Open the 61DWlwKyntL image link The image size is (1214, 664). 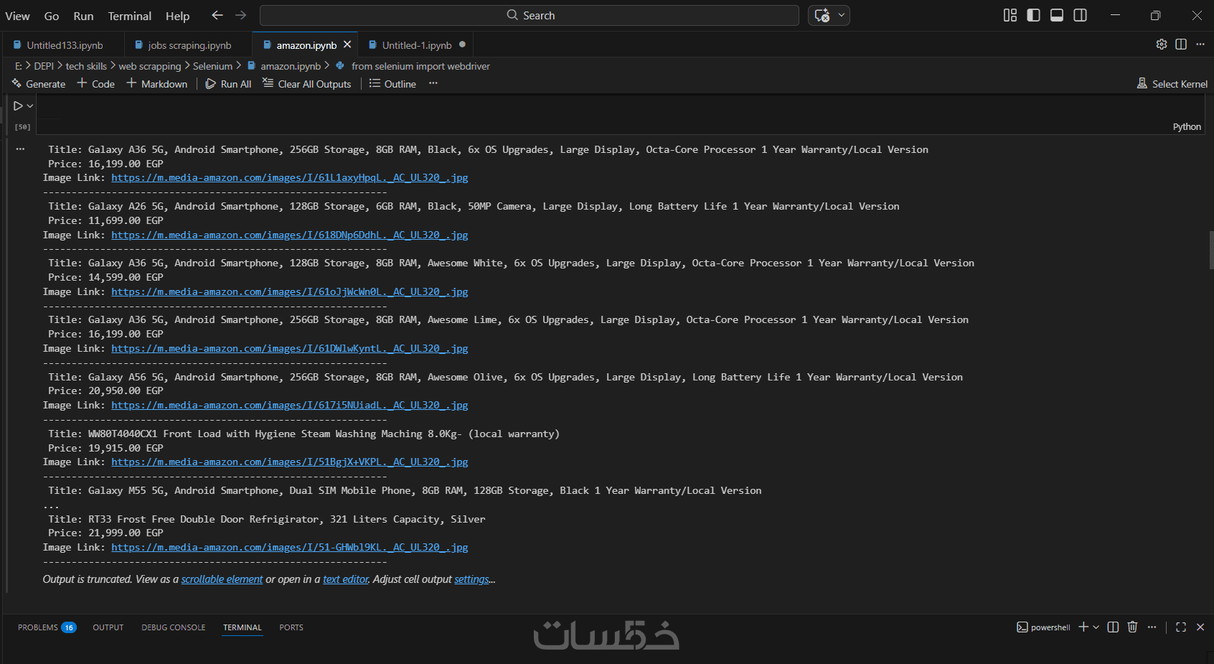click(289, 348)
